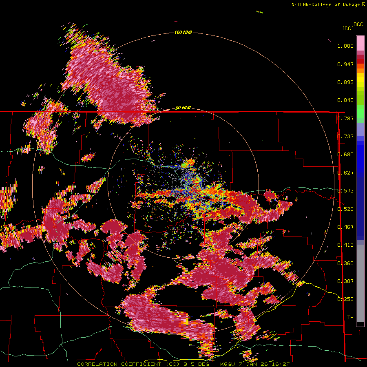Image resolution: width=367 pixels, height=367 pixels.
Task: Click the bright green segment of the color bar
Action: point(360,111)
